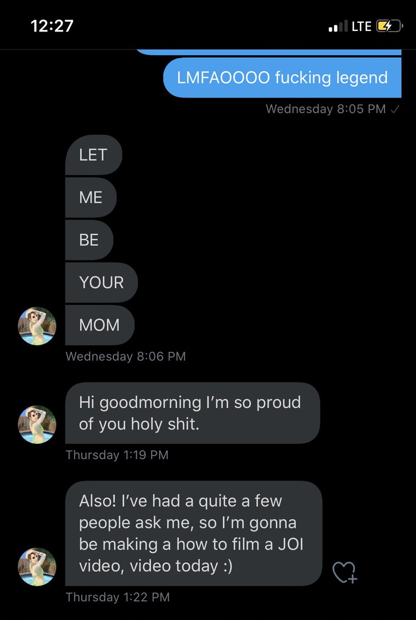Select the "BE" message bubble
The image size is (416, 620).
tap(89, 240)
